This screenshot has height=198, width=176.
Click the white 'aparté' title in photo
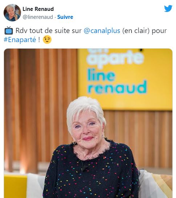coord(115,58)
